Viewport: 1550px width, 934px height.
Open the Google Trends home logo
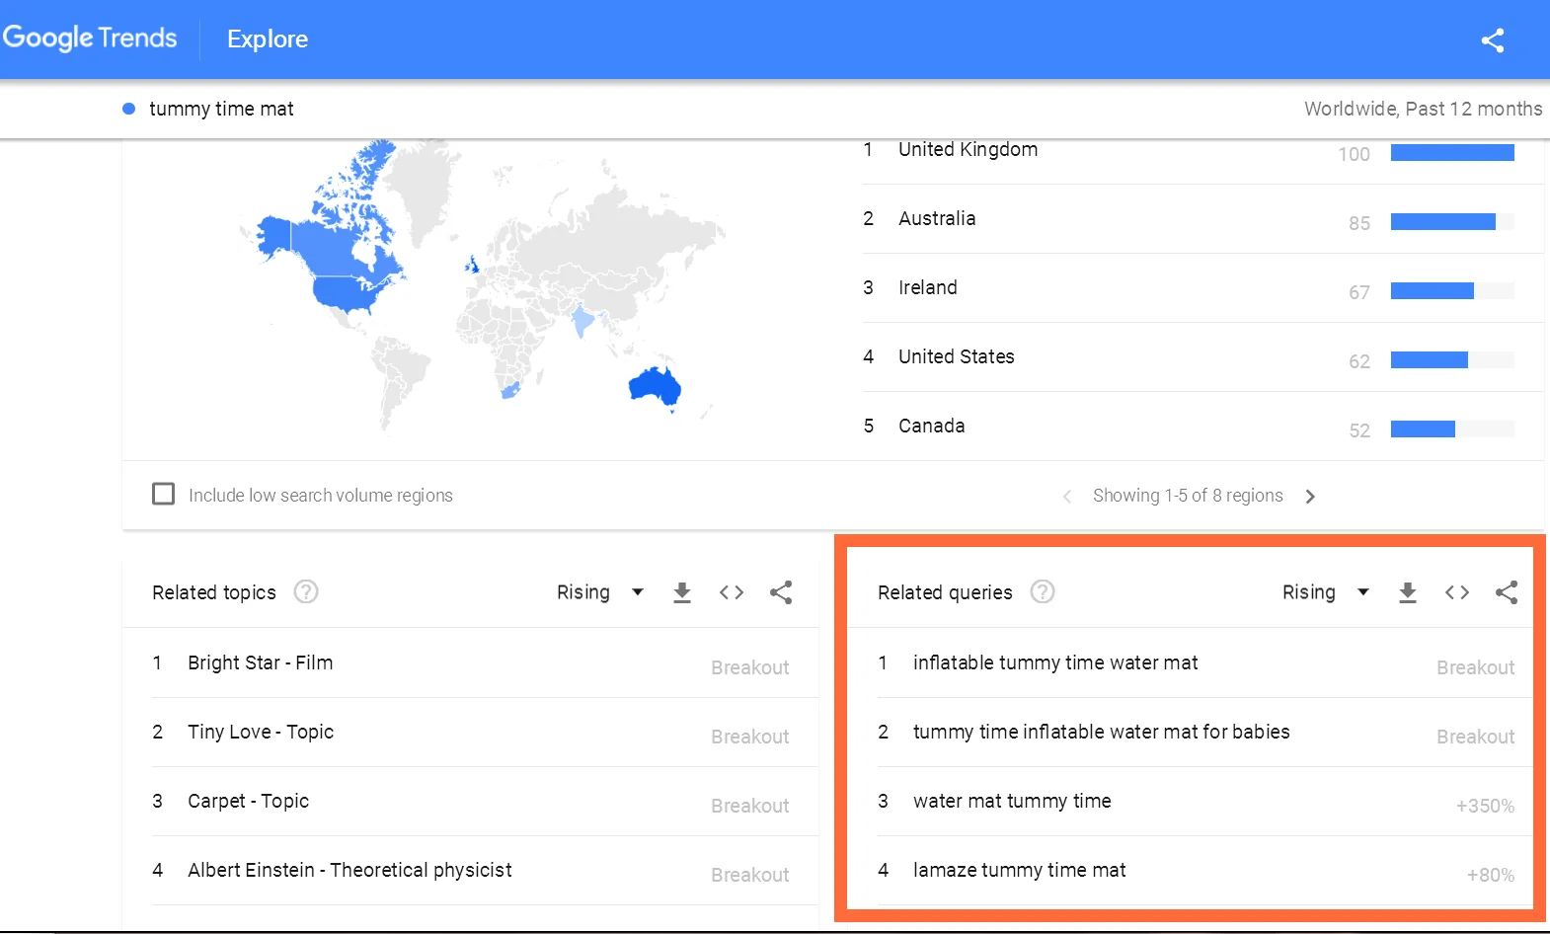pyautogui.click(x=90, y=39)
